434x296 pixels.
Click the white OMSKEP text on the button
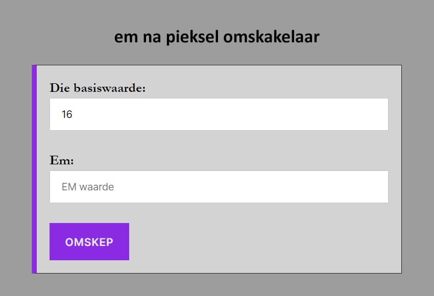(x=89, y=242)
